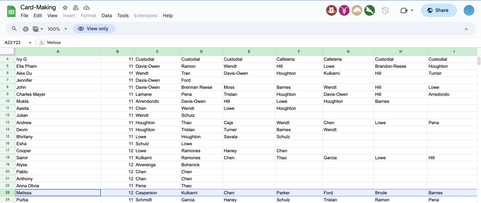Click the cell containing Ivy G
This screenshot has width=481, height=203.
58,59
